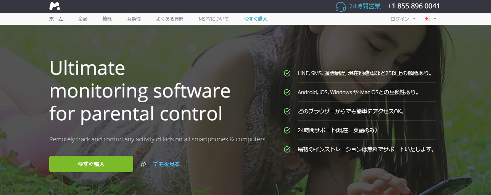Open the よくある質問 menu item
The width and height of the screenshot is (491, 195).
(170, 19)
